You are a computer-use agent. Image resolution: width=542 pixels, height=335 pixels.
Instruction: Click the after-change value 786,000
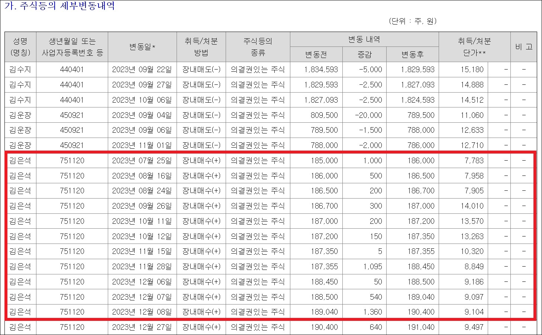pos(421,145)
